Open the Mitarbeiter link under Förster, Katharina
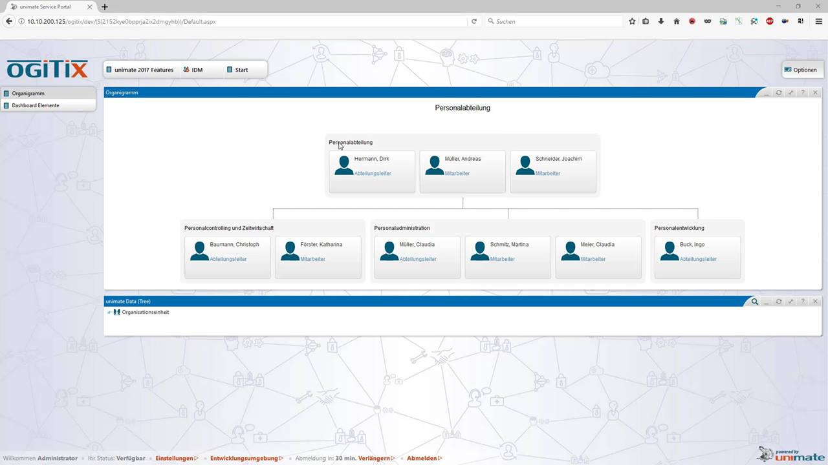Image resolution: width=828 pixels, height=465 pixels. pos(313,260)
